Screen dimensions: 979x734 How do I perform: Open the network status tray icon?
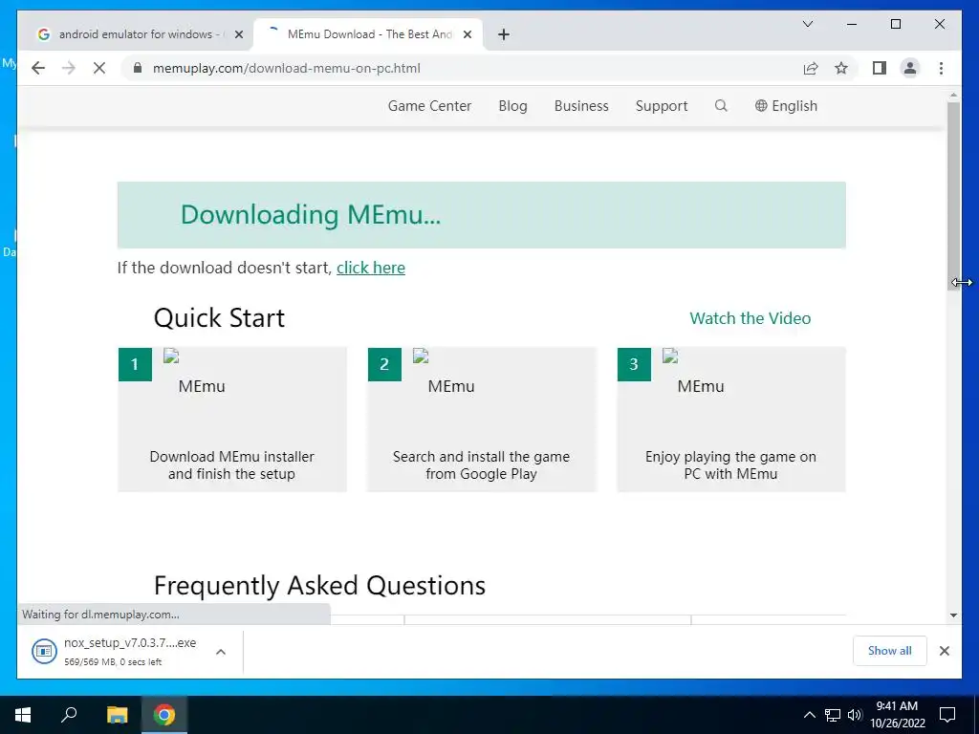point(833,715)
